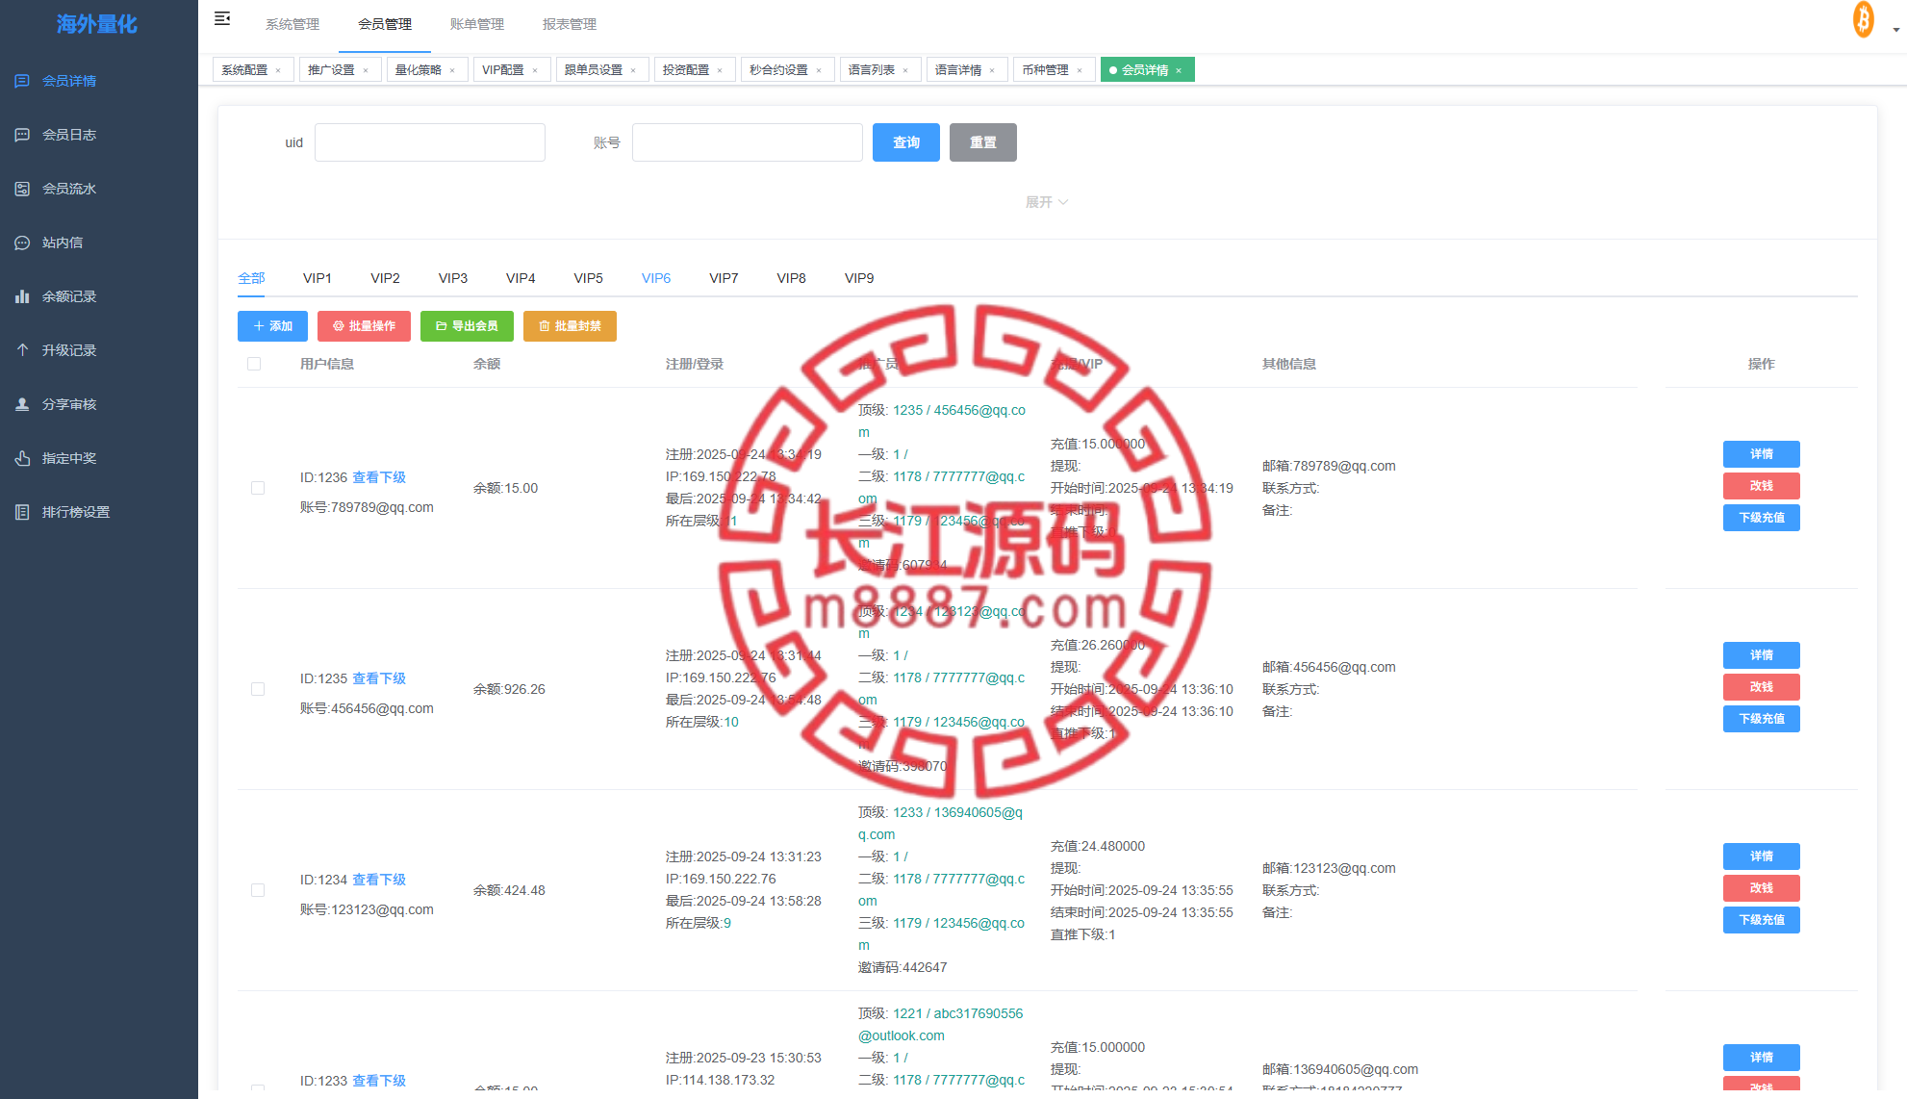
Task: Select all rows with header checkbox
Action: (254, 364)
